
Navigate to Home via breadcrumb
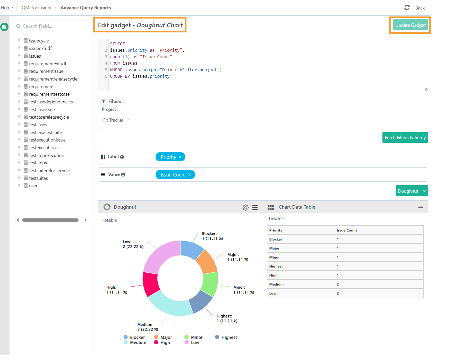click(7, 7)
